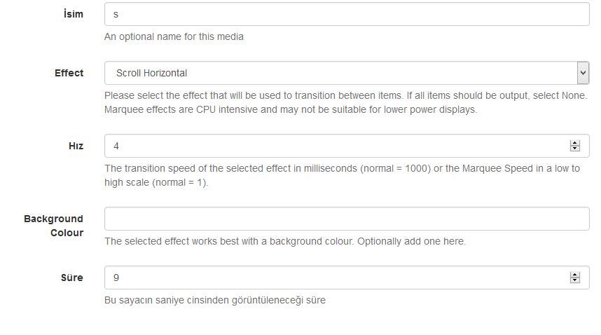This screenshot has height=335, width=601.
Task: Click the Effect dropdown arrow button
Action: (x=583, y=73)
